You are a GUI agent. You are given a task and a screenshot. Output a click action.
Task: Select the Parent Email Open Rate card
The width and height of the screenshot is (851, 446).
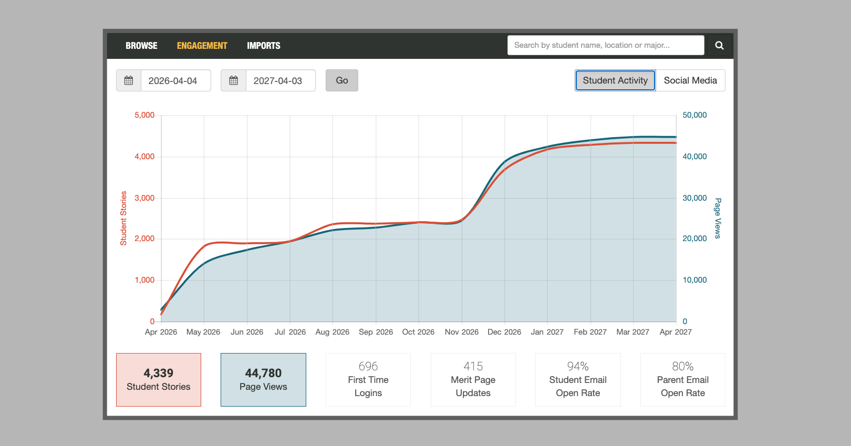point(682,380)
